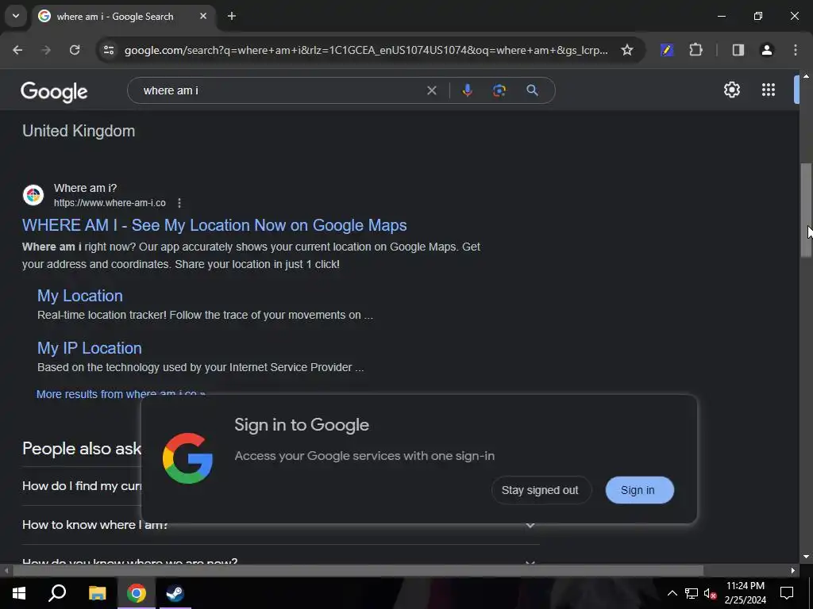Click the Google logo

click(x=55, y=92)
